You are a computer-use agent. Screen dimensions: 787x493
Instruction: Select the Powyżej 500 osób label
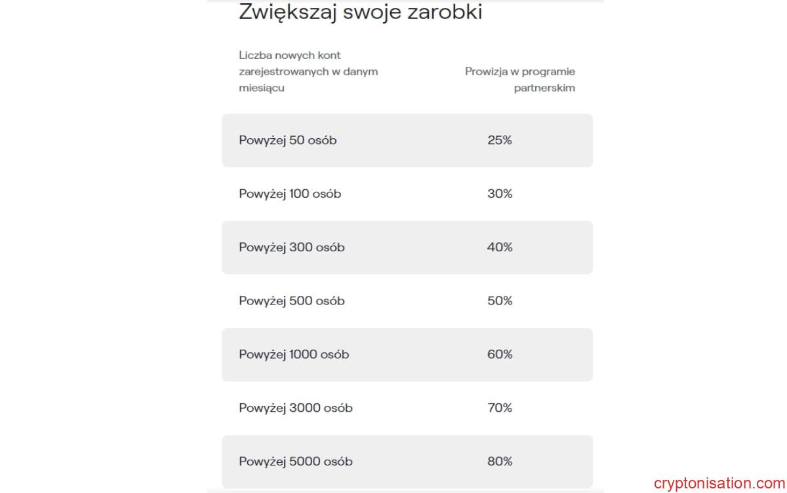tap(292, 301)
